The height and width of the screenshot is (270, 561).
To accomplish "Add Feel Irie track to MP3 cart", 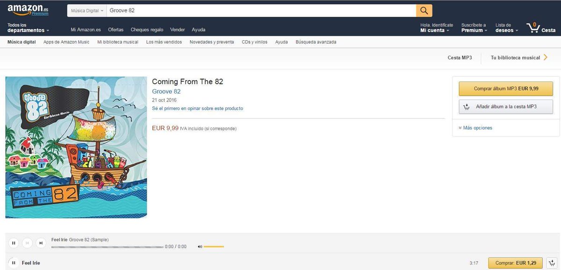I will (552, 263).
